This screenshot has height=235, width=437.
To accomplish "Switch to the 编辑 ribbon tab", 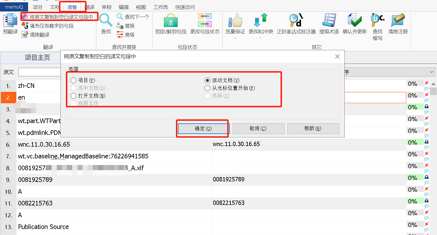I will (124, 7).
